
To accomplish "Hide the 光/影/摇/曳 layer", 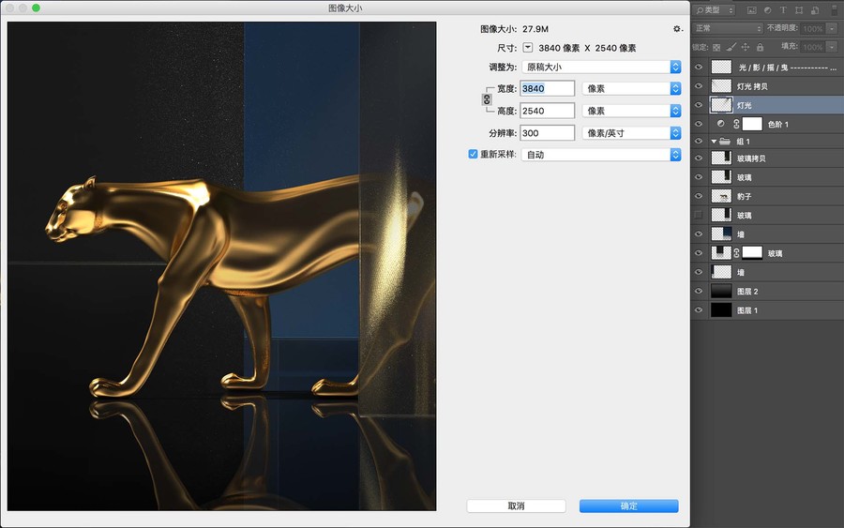I will [x=699, y=68].
